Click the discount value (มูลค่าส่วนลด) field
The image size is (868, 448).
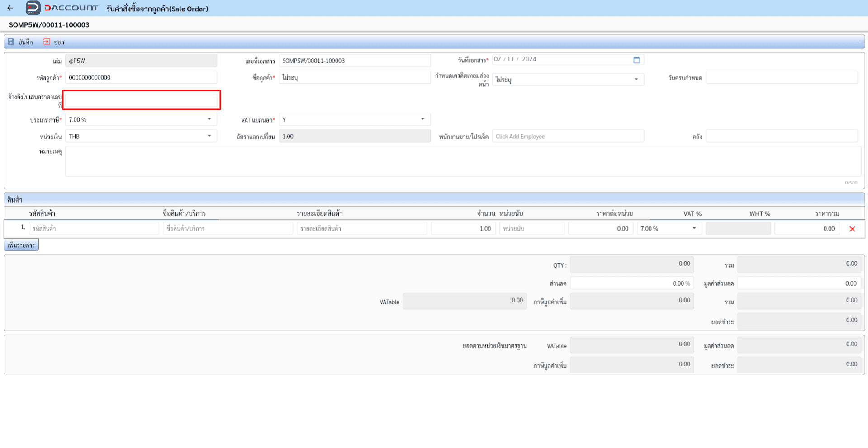(x=799, y=283)
